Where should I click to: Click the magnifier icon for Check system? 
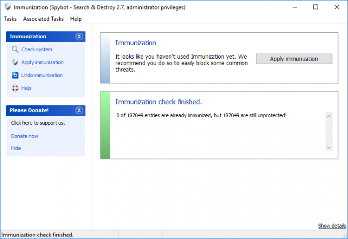click(x=15, y=49)
